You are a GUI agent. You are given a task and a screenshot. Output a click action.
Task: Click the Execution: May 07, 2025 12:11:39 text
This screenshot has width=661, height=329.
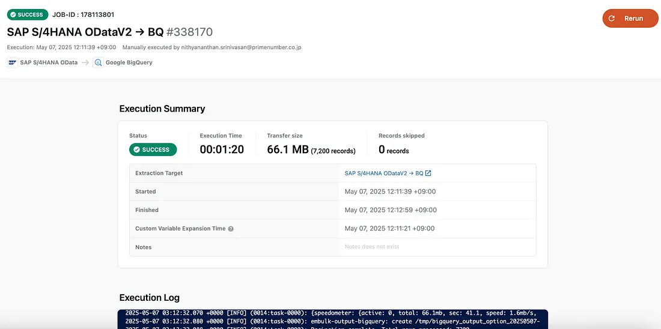coord(62,47)
